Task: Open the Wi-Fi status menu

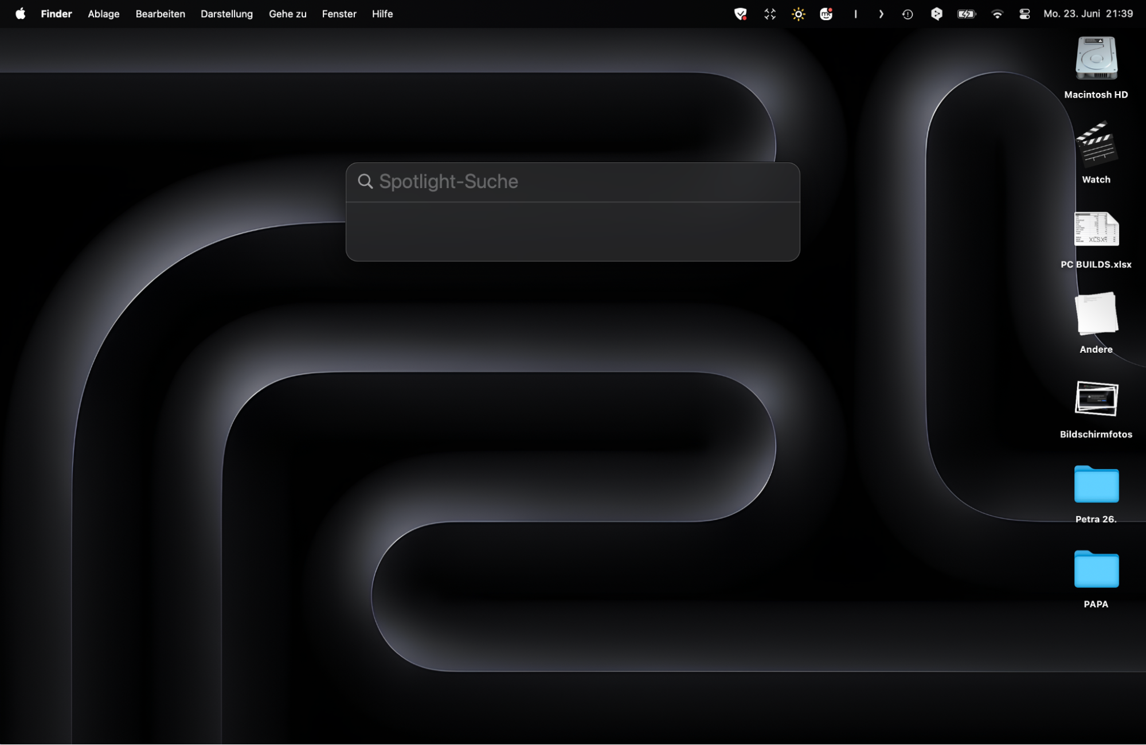Action: click(997, 14)
